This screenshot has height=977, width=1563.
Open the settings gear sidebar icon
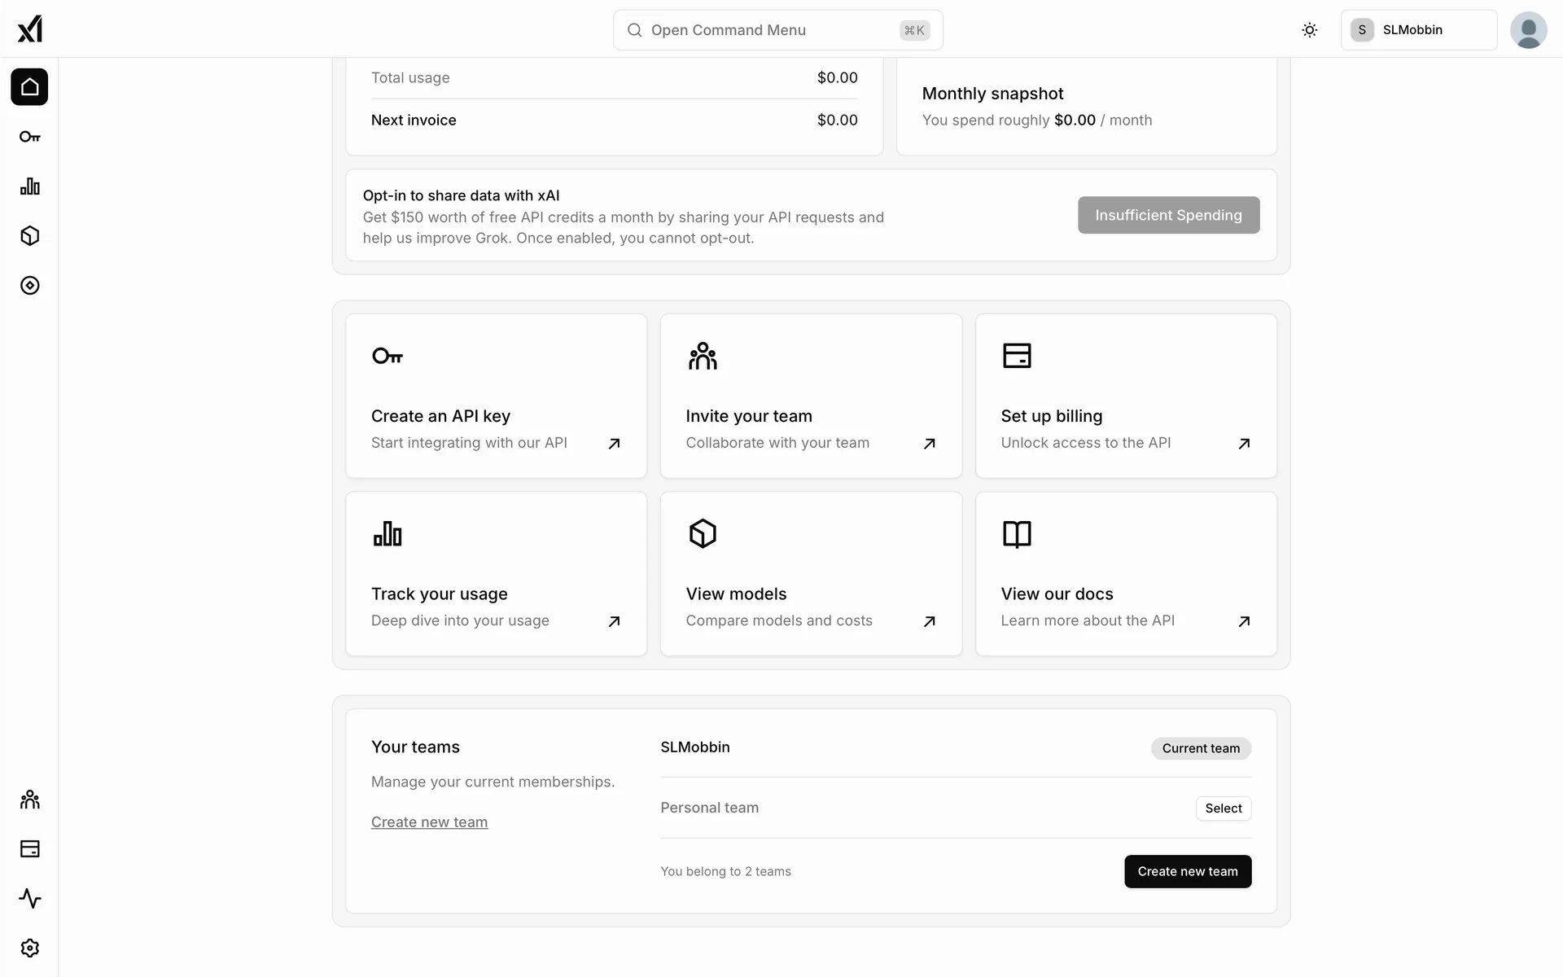click(29, 949)
